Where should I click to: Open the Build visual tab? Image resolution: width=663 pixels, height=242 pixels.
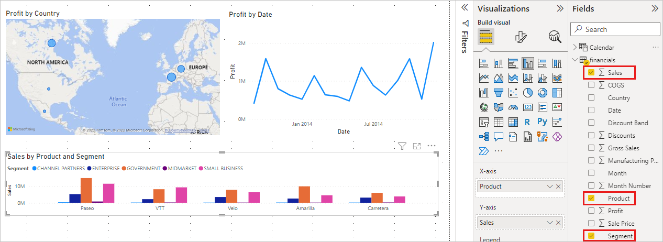(x=486, y=37)
